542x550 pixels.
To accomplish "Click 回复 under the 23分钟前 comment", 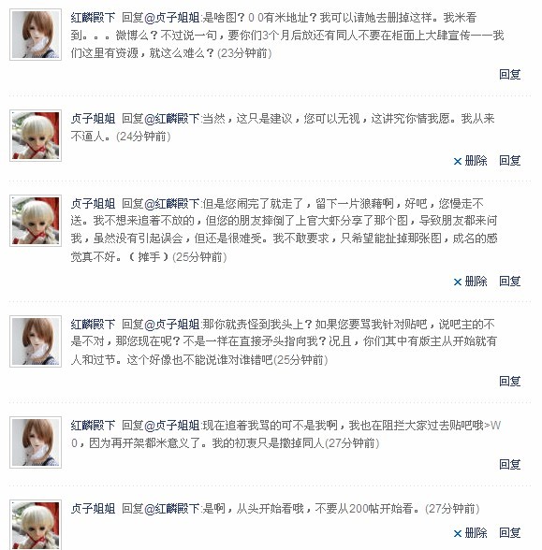I will (x=509, y=75).
